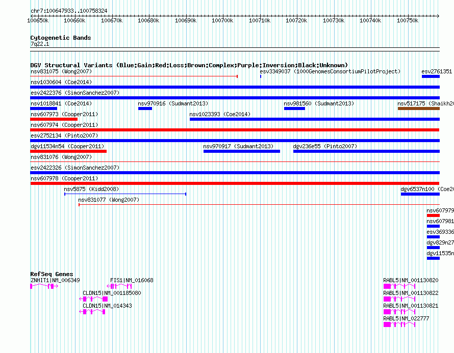Screen dimensions: 454x353
Task: Click the 100660k ruler label
Action: coord(74,20)
